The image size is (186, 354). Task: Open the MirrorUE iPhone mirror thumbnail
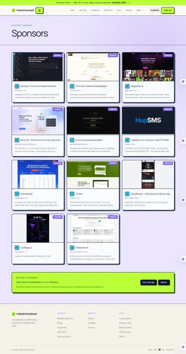(38, 121)
